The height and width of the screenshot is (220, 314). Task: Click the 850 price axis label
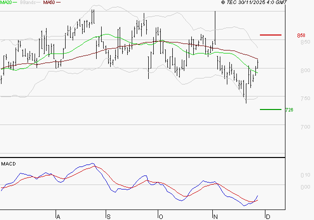(305, 42)
